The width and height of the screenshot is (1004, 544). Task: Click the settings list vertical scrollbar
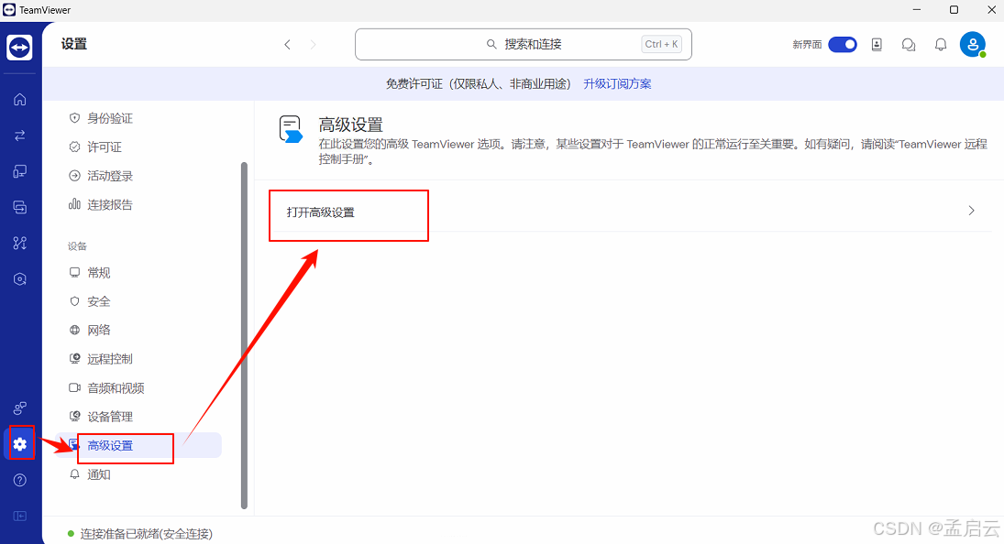tap(244, 335)
